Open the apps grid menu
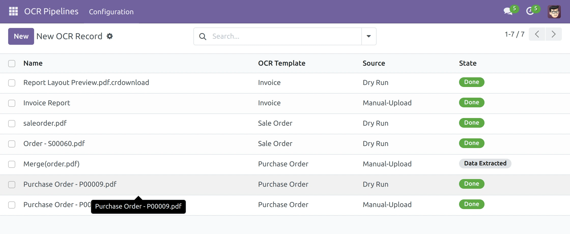570x234 pixels. [x=13, y=11]
